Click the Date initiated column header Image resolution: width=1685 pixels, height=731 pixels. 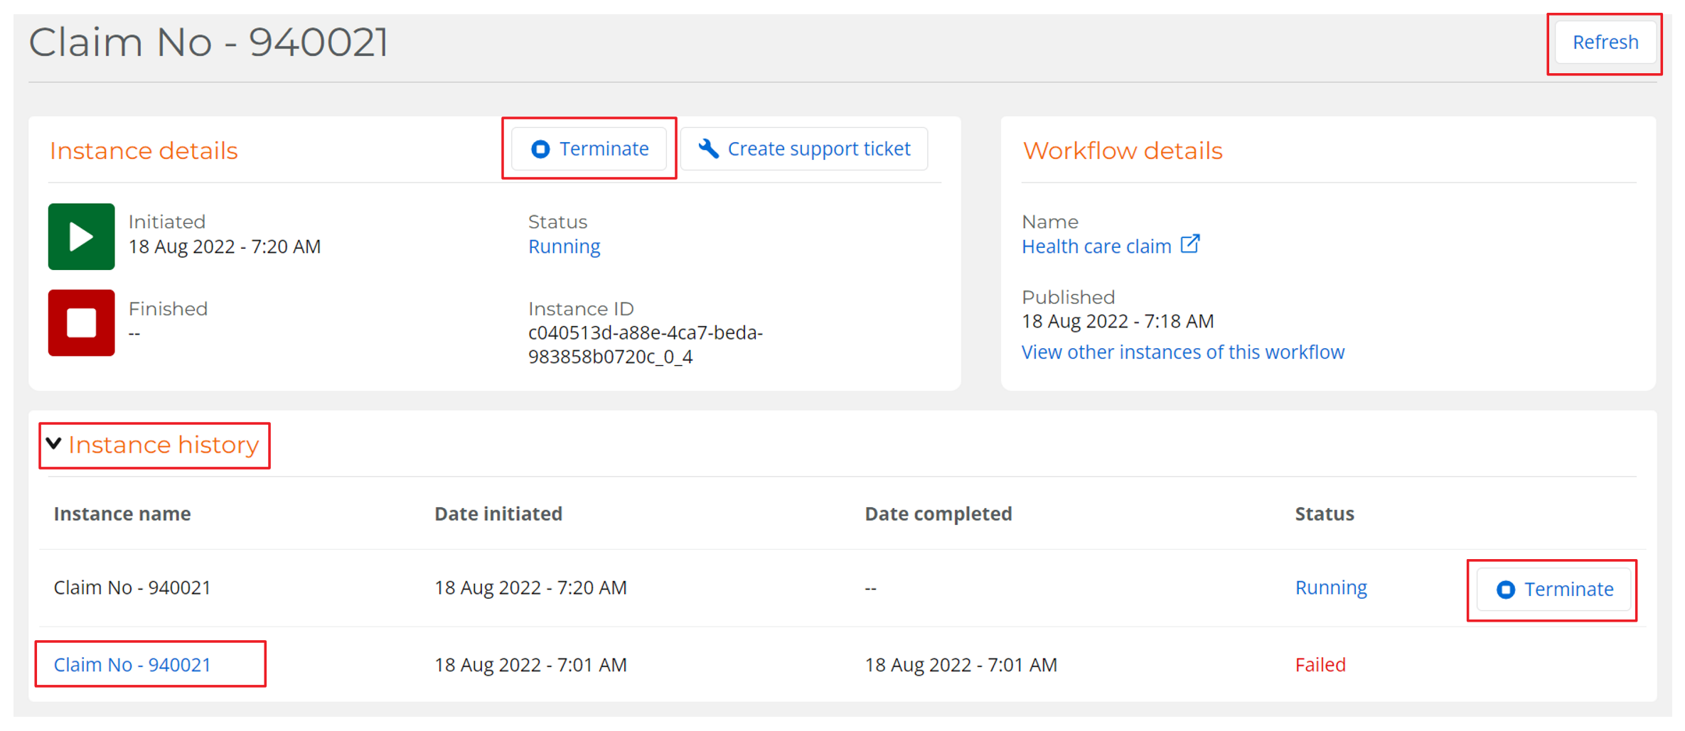click(x=498, y=514)
